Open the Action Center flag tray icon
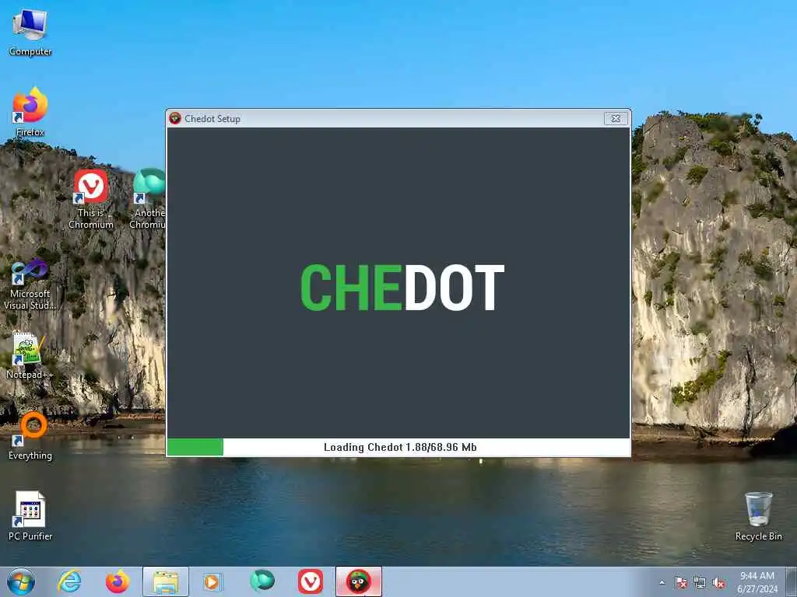 point(680,583)
